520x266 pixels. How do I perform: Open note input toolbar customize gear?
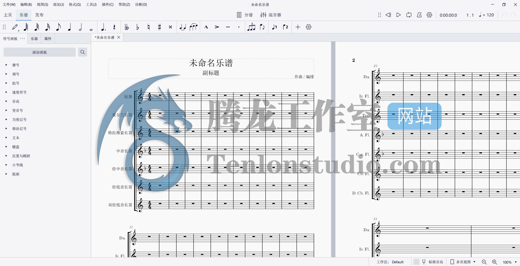[x=309, y=27]
